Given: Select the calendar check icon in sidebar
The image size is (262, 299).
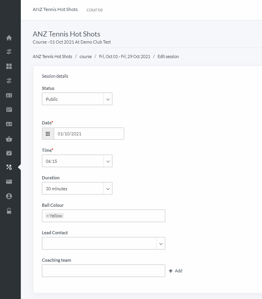Looking at the screenshot, I should (9, 153).
